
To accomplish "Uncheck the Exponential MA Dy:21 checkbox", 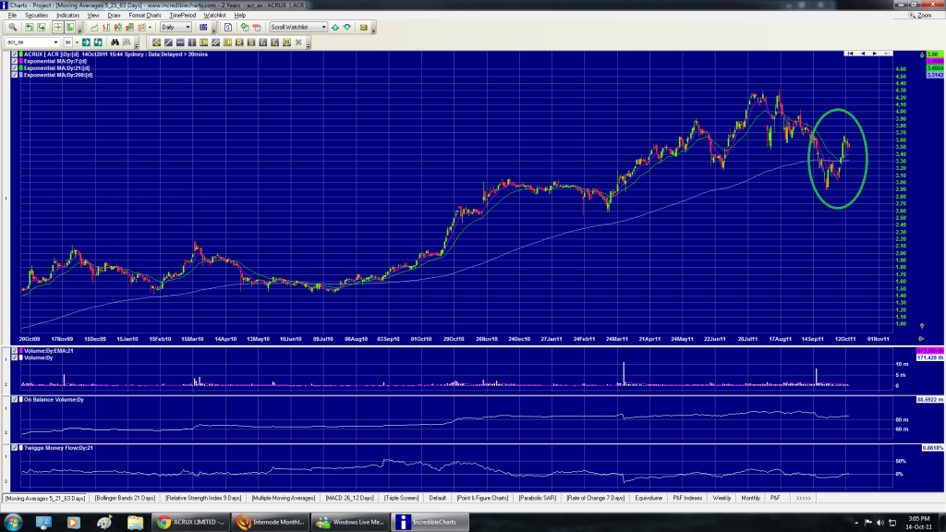I will point(15,68).
